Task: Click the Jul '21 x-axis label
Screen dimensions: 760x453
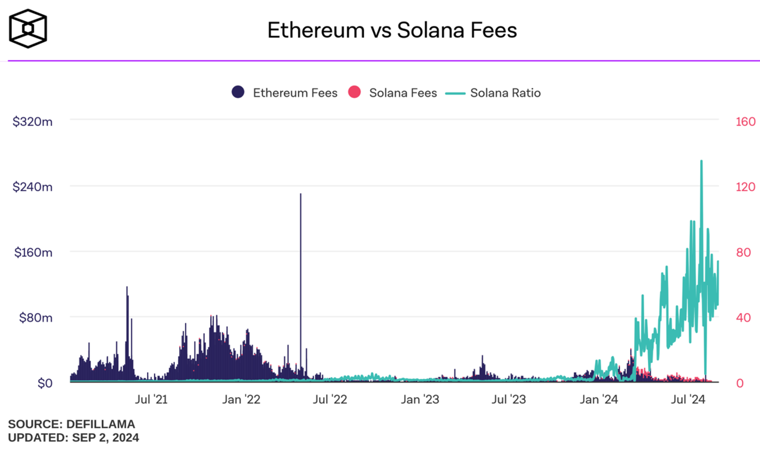Action: (151, 399)
